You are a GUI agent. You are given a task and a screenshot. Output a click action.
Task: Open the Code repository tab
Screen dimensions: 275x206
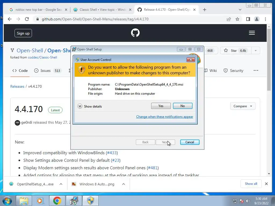point(20,71)
